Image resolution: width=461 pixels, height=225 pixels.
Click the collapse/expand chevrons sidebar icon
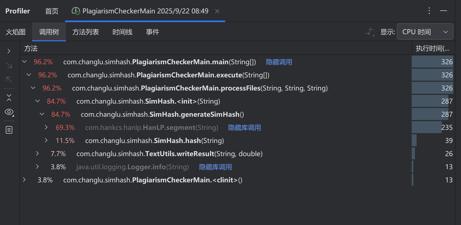(9, 98)
